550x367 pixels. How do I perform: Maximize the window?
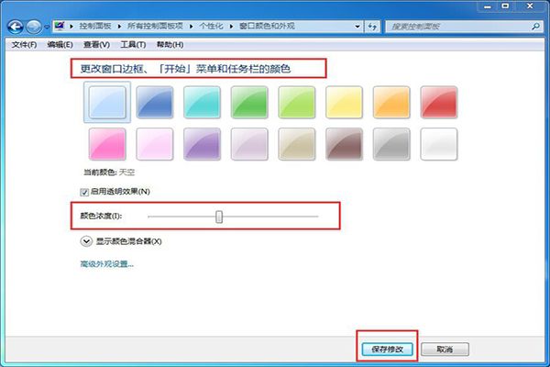(505, 6)
